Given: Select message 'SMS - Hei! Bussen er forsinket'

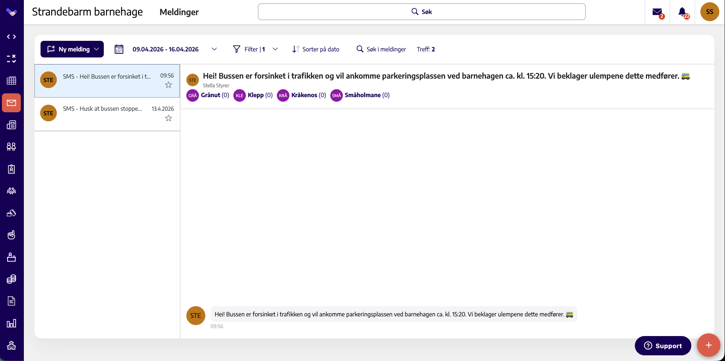Looking at the screenshot, I should [x=107, y=81].
